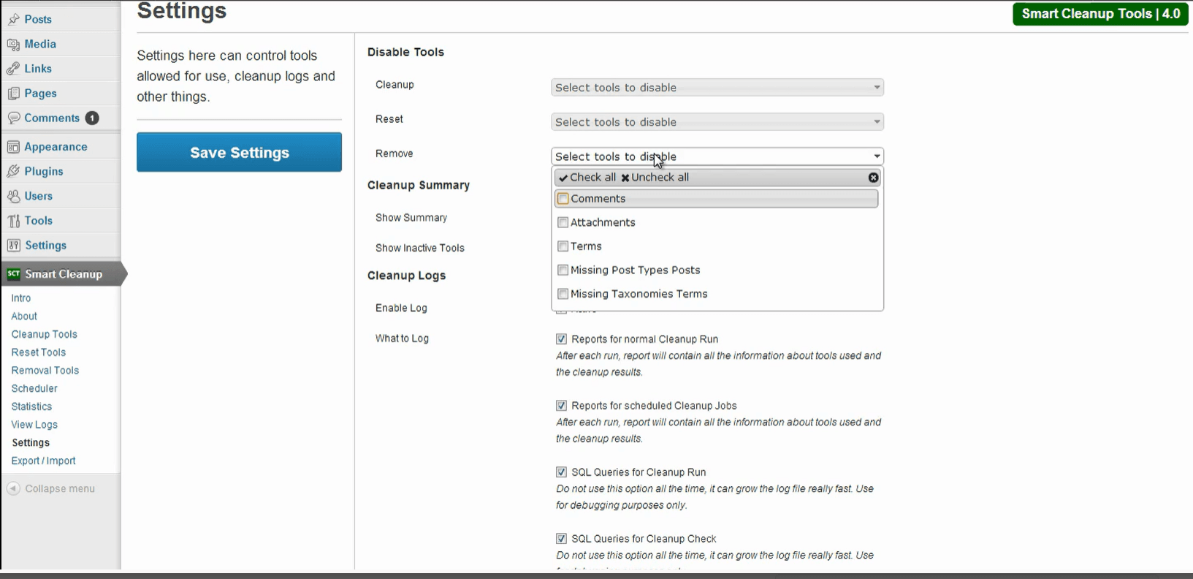Viewport: 1193px width, 579px height.
Task: Click the Plugins plug icon
Action: (13, 172)
